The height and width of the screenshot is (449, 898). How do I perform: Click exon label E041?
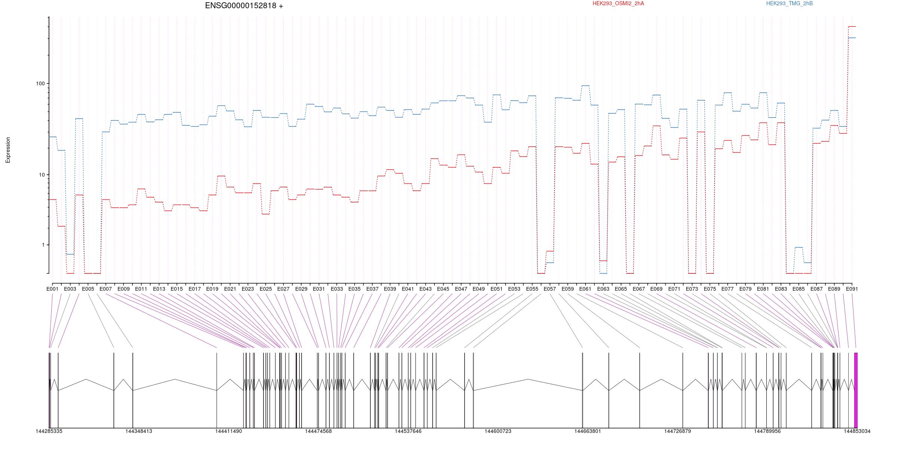pyautogui.click(x=408, y=289)
